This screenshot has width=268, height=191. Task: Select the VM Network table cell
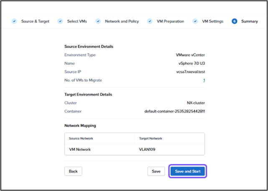79,149
